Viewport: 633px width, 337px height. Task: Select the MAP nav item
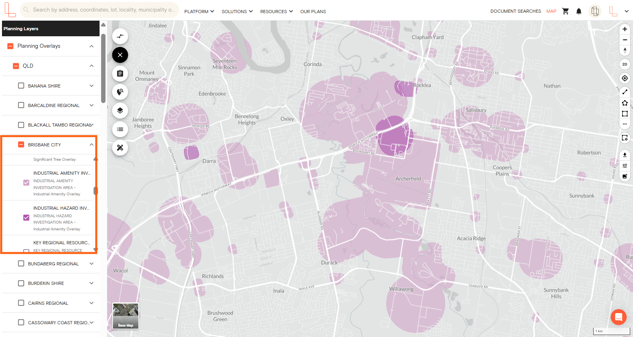(551, 11)
